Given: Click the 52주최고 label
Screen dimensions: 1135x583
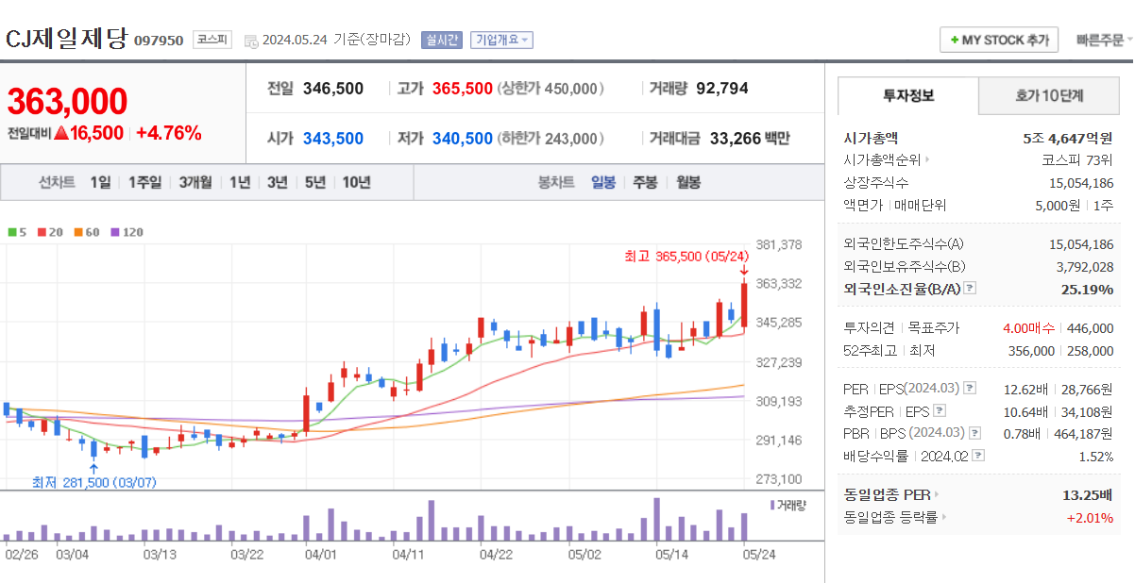Looking at the screenshot, I should pos(869,350).
